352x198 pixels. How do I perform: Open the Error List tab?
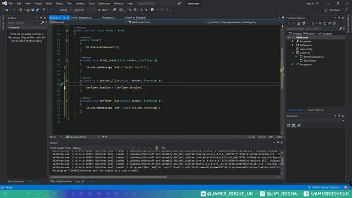(79, 181)
